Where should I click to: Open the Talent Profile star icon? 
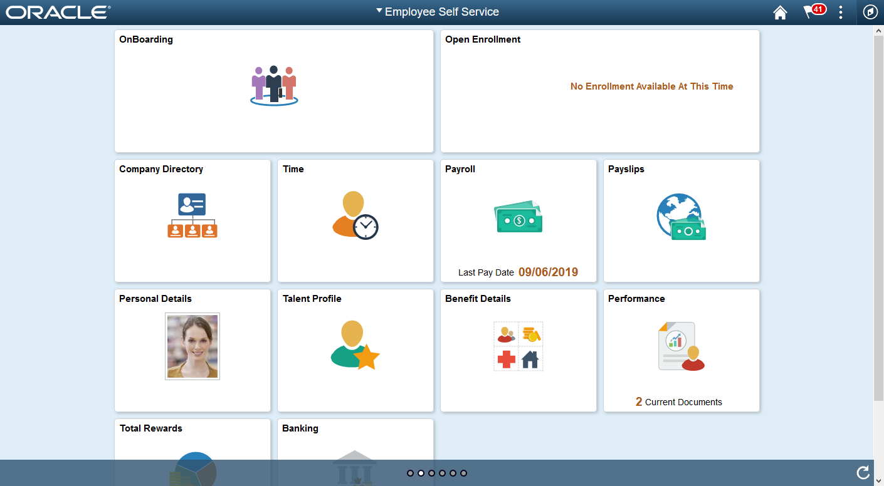355,345
